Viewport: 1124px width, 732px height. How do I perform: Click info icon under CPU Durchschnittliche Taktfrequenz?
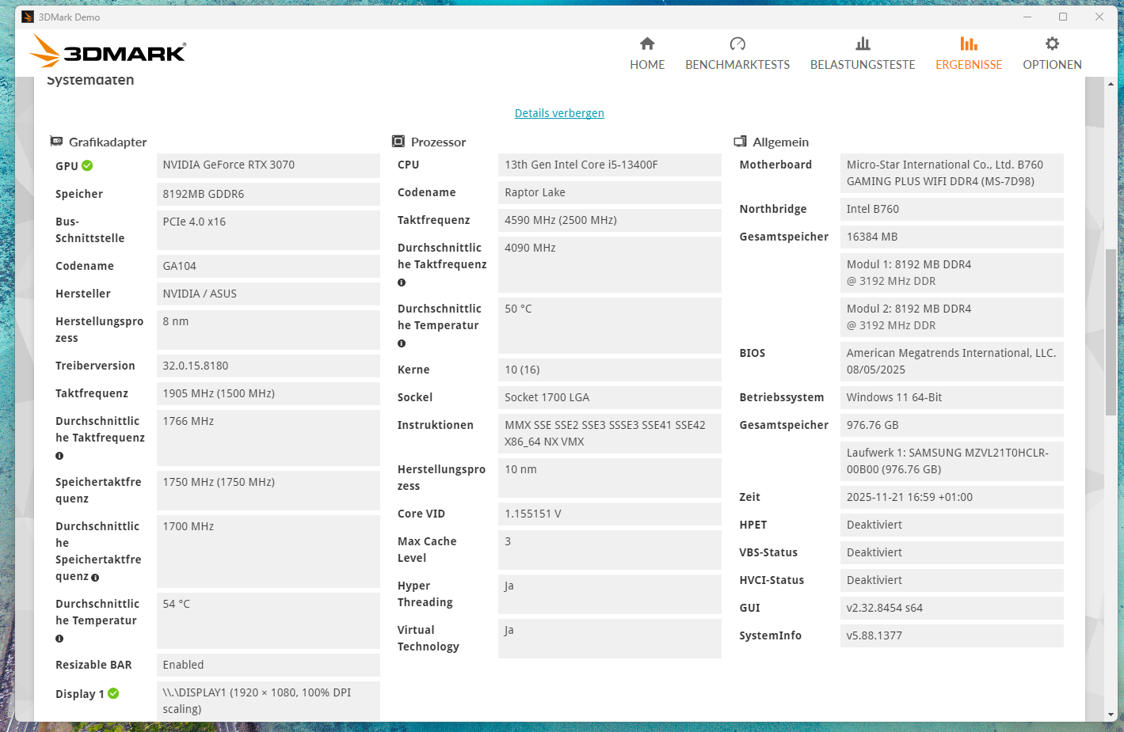[x=402, y=283]
